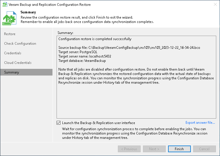Image resolution: width=220 pixels, height=156 pixels.
Task: Open the Credentials wizard step
Action: 13,53
